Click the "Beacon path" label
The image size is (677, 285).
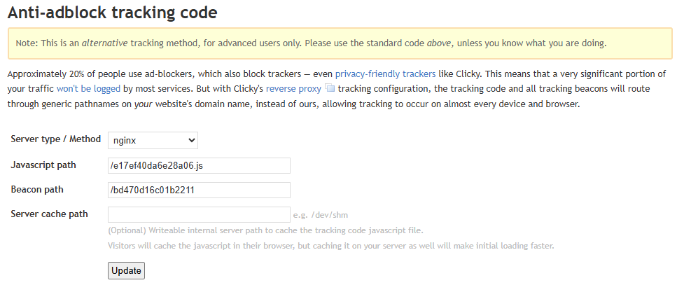tap(37, 189)
